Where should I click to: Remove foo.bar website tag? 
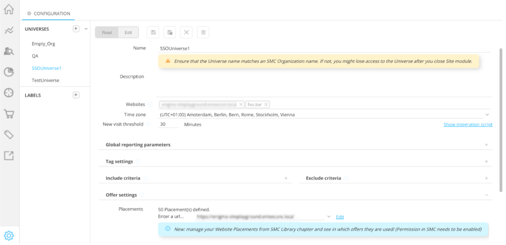click(x=266, y=105)
